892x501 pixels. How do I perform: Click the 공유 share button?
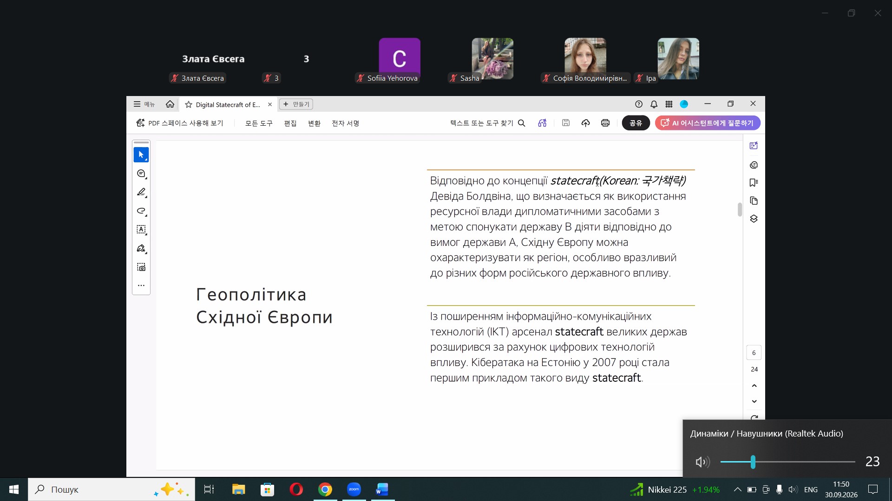point(636,123)
